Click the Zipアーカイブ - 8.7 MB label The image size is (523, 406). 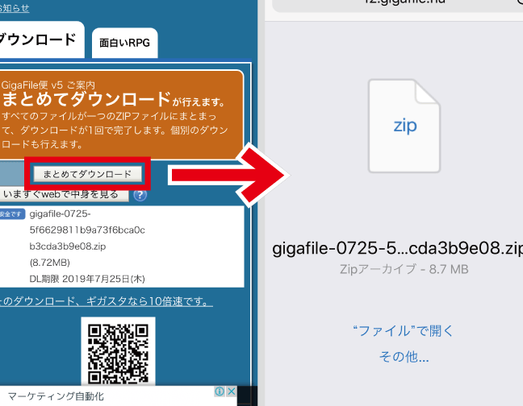(x=404, y=269)
